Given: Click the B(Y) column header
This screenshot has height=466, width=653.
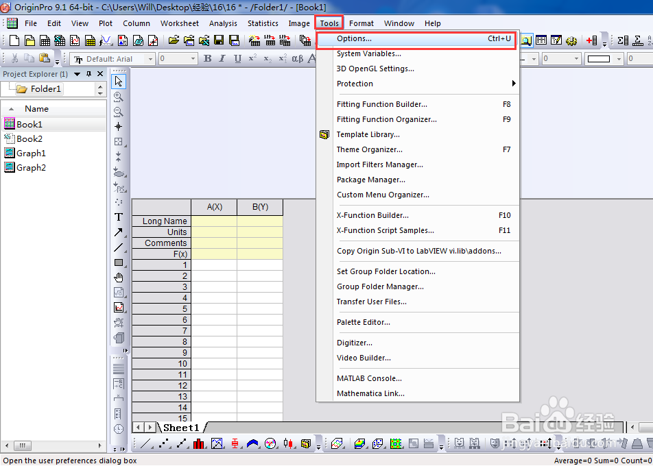Looking at the screenshot, I should click(260, 207).
